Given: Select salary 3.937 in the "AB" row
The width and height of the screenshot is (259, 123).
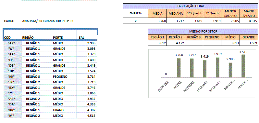Looking at the screenshot, I should tap(91, 99).
